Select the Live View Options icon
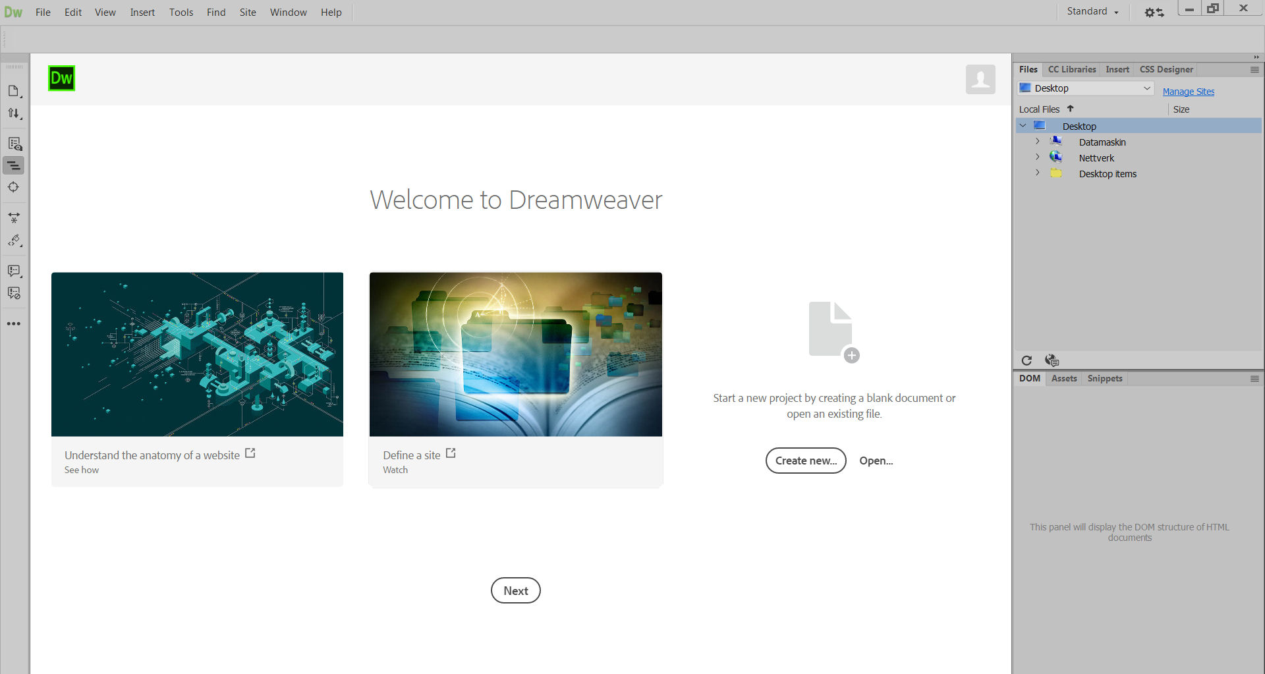1265x674 pixels. 14,144
